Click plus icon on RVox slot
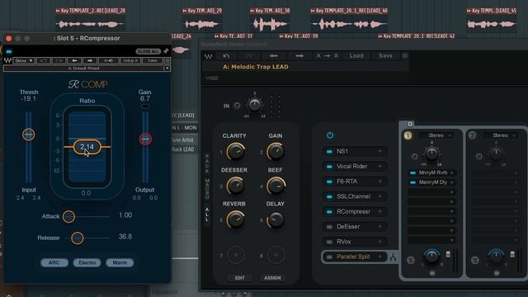 pyautogui.click(x=379, y=242)
